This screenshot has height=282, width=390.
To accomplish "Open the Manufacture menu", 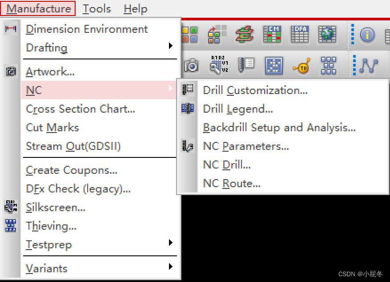I will (x=38, y=9).
